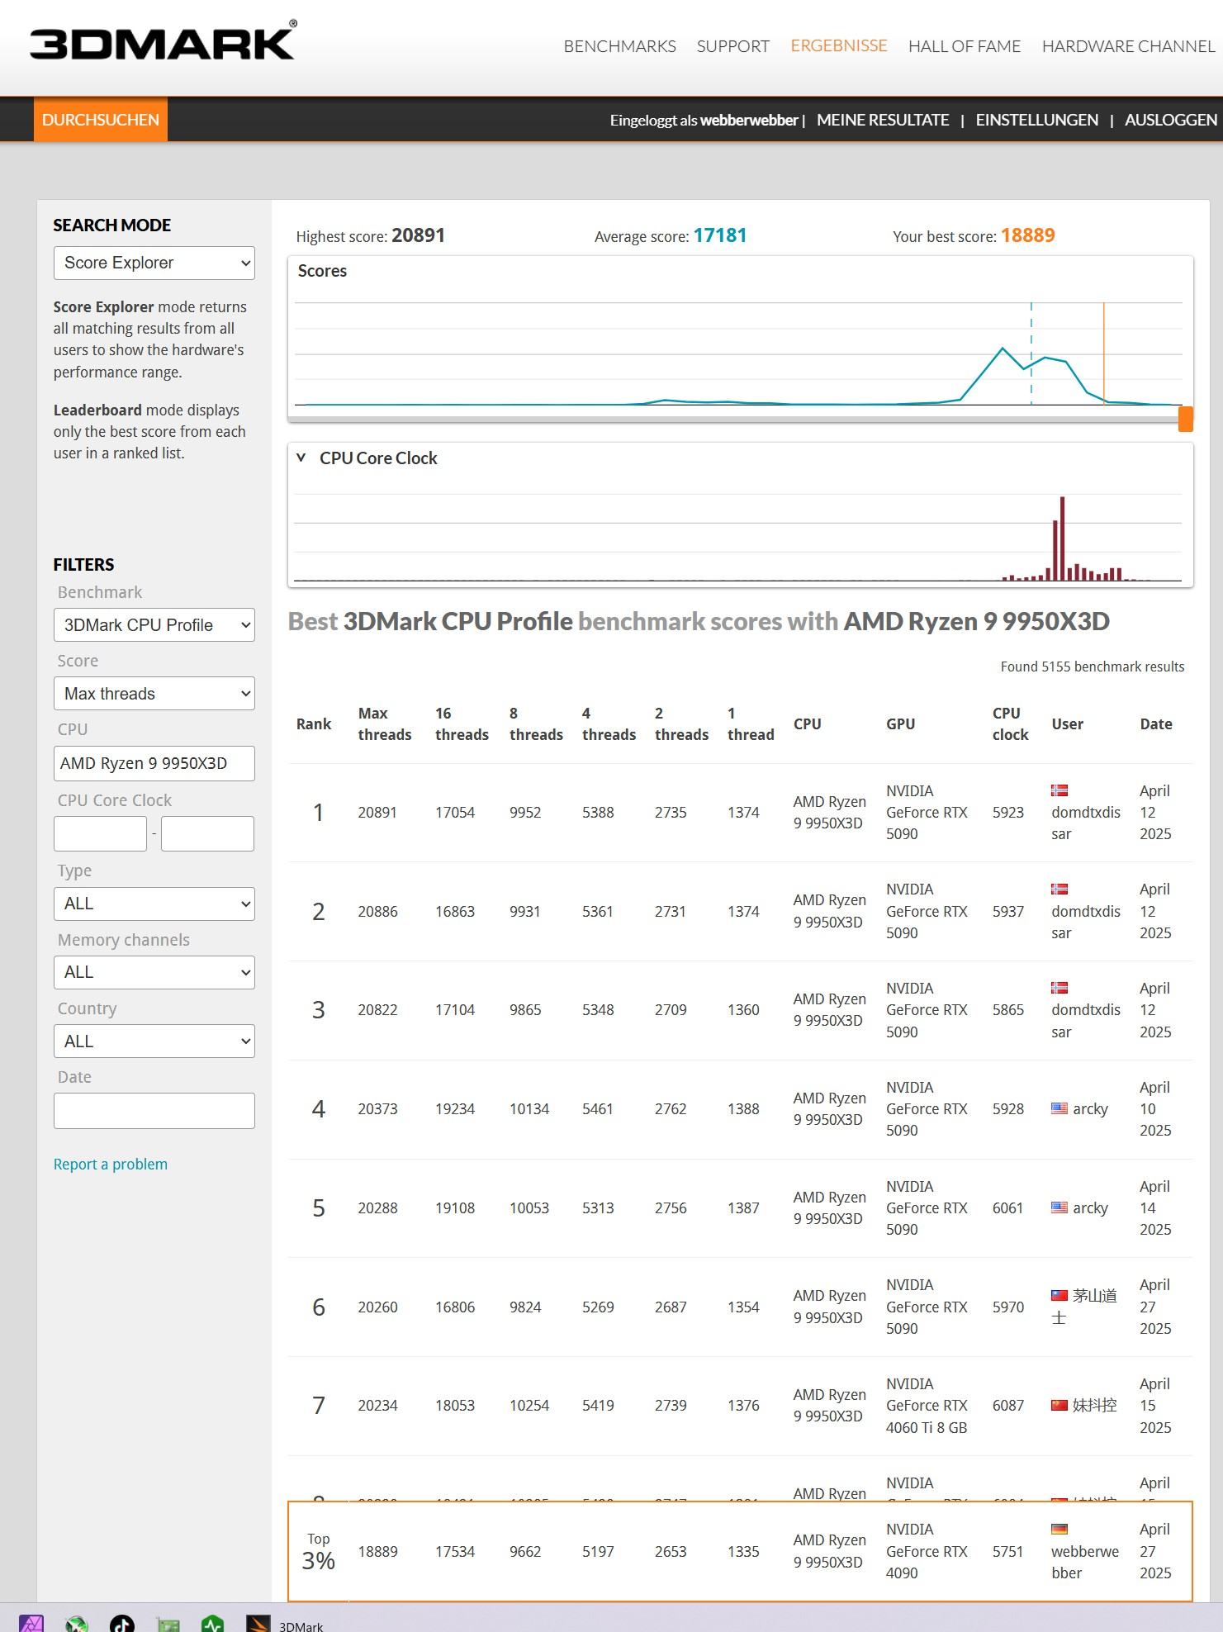Image resolution: width=1223 pixels, height=1632 pixels.
Task: Open the Search Mode dropdown (Score Explorer)
Action: click(154, 263)
